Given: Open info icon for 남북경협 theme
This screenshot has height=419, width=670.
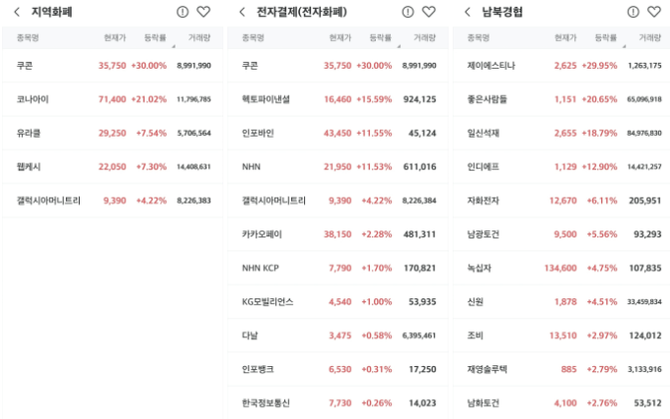Looking at the screenshot, I should (x=633, y=12).
